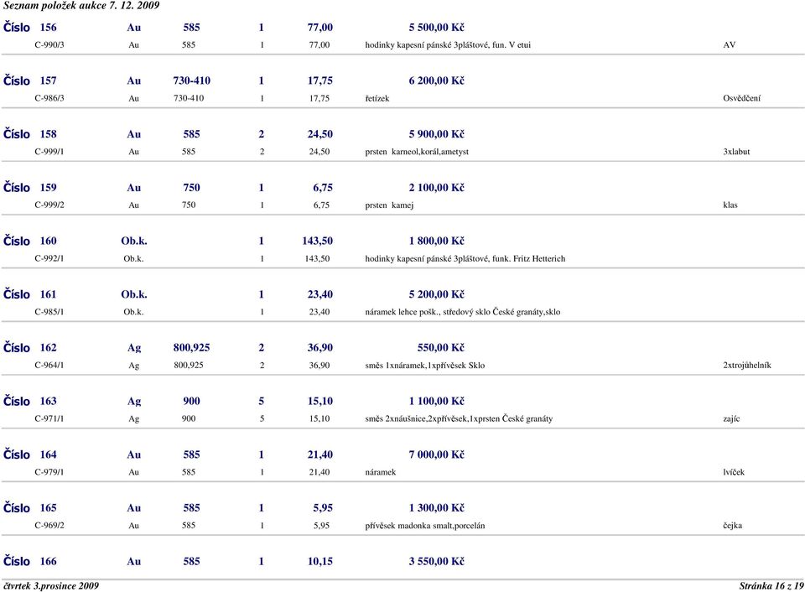Click the Ob.k. material of lot 160
Screen dimensions: 805x592
click(x=134, y=241)
